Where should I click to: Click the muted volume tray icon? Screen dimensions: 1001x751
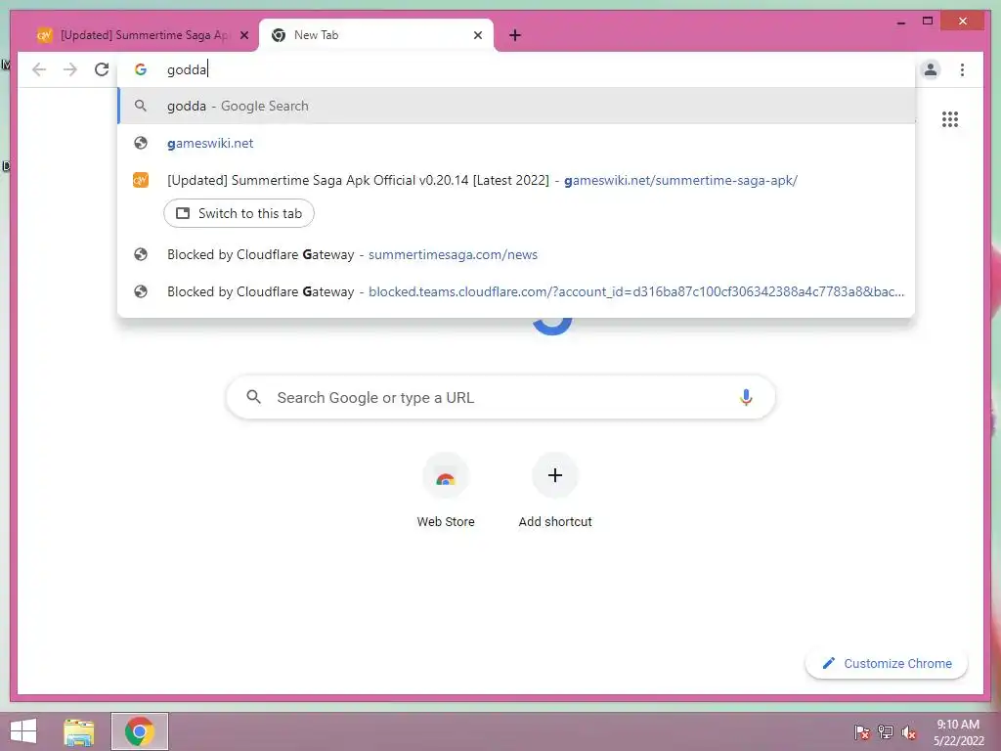point(908,731)
